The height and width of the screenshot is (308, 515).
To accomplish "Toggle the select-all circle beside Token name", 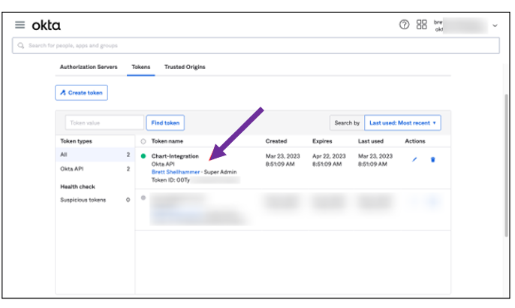I will 143,141.
